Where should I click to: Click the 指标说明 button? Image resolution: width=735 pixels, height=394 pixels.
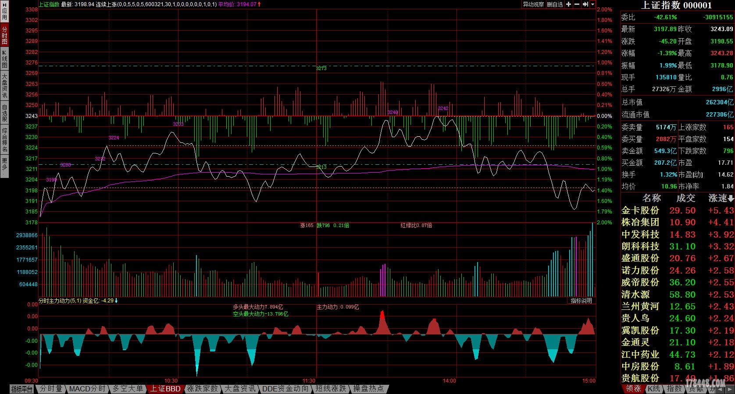click(x=582, y=301)
